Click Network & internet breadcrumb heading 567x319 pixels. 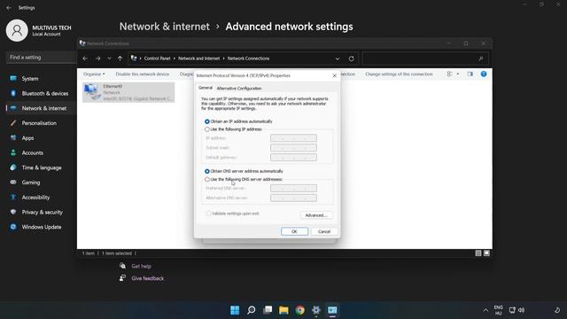pos(164,27)
